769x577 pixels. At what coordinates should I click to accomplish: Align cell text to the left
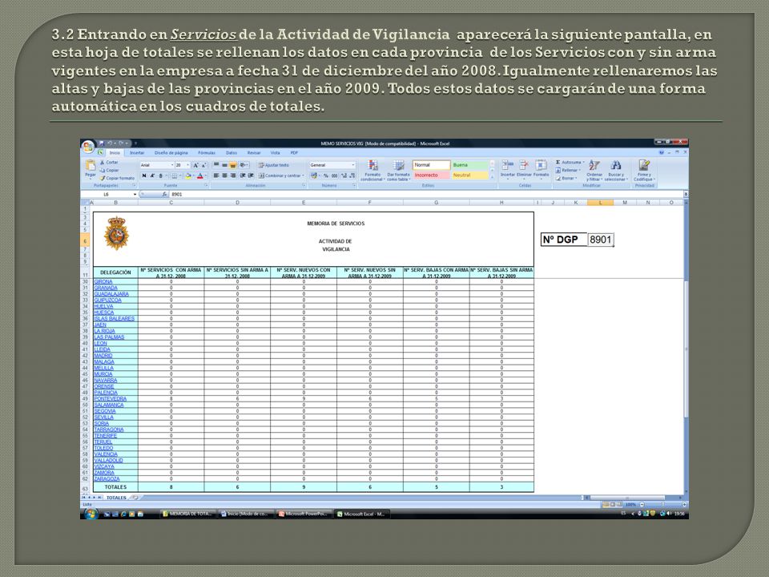click(x=215, y=176)
